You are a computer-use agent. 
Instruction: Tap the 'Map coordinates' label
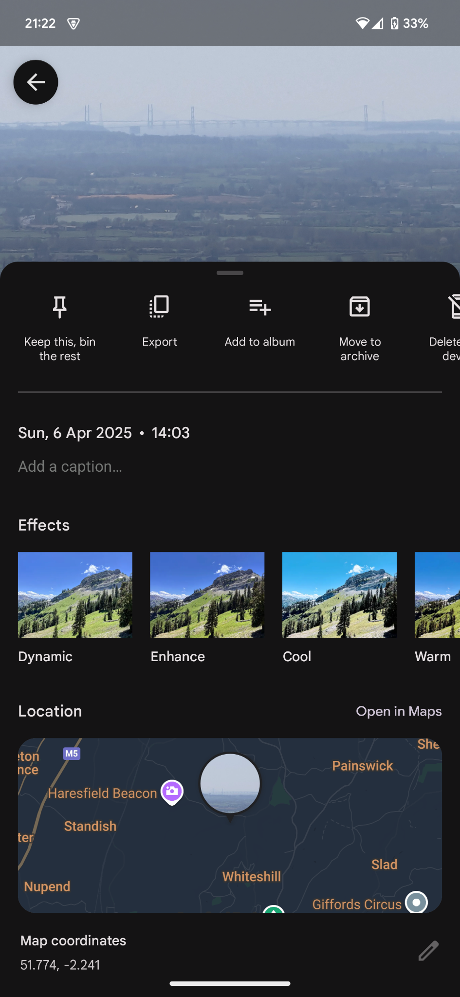point(74,941)
